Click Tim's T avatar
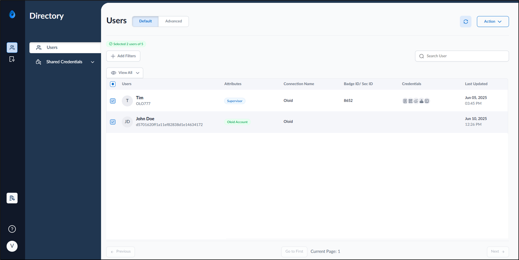Screen dimensions: 519x260 [127, 101]
